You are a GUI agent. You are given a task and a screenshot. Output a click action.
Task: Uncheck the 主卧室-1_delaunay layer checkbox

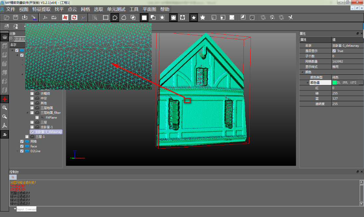(32, 132)
